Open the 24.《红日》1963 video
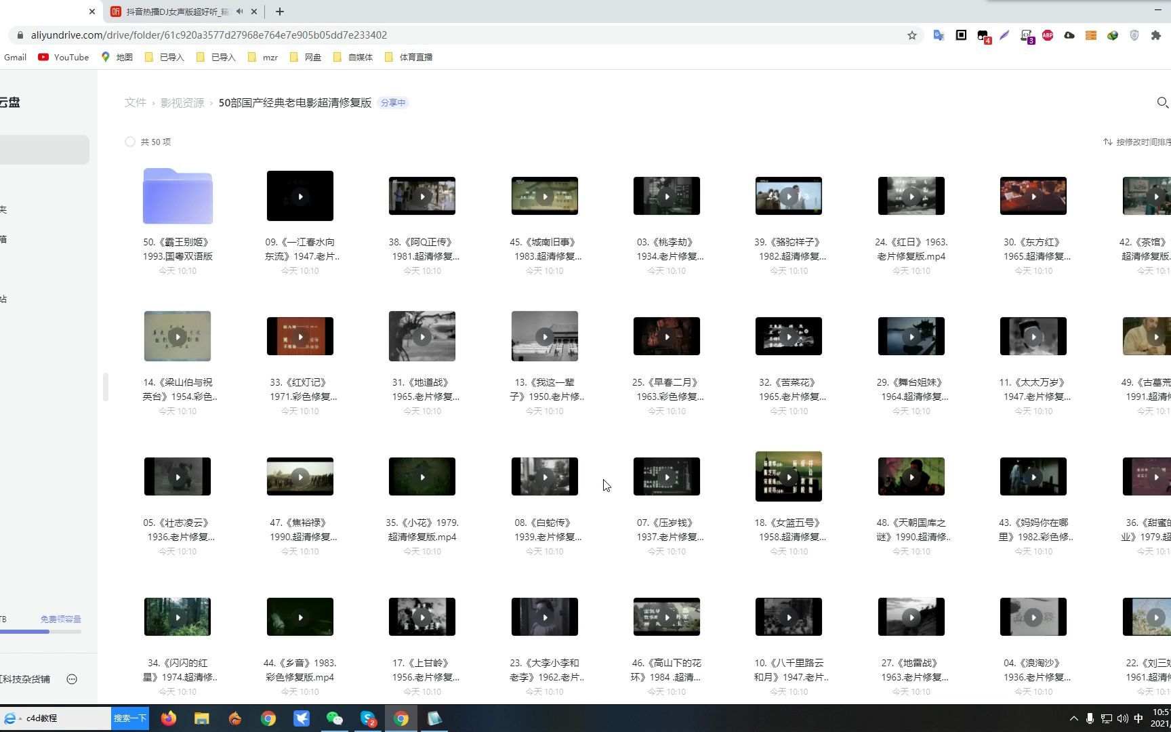 click(911, 196)
